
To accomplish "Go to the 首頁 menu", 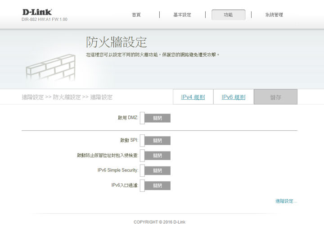I will click(x=136, y=15).
